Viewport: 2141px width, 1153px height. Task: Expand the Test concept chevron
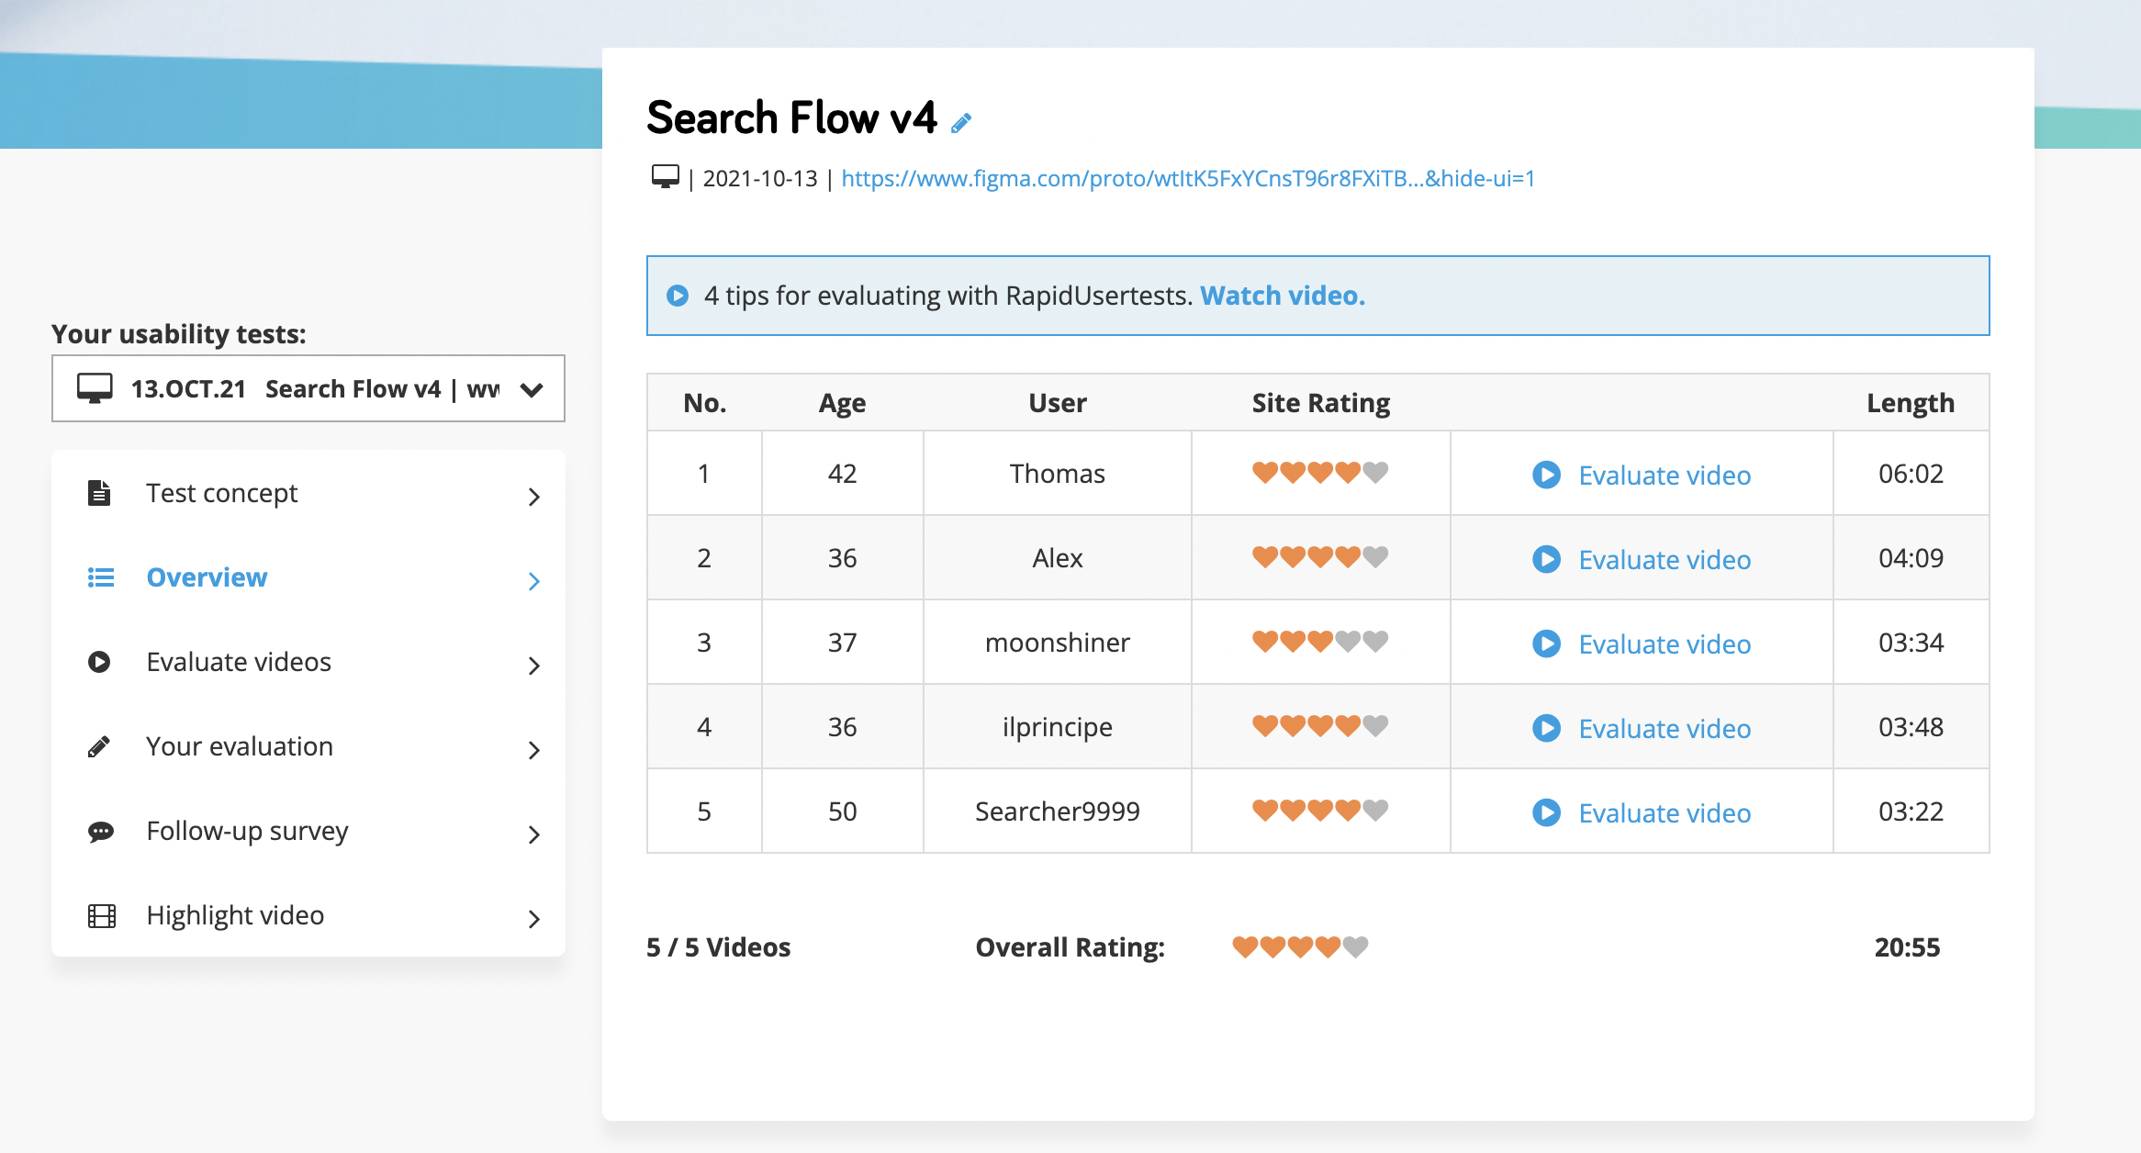click(x=534, y=497)
